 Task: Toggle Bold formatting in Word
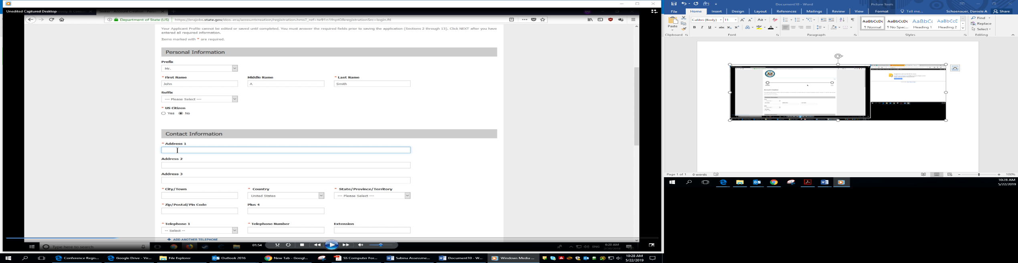[x=695, y=27]
